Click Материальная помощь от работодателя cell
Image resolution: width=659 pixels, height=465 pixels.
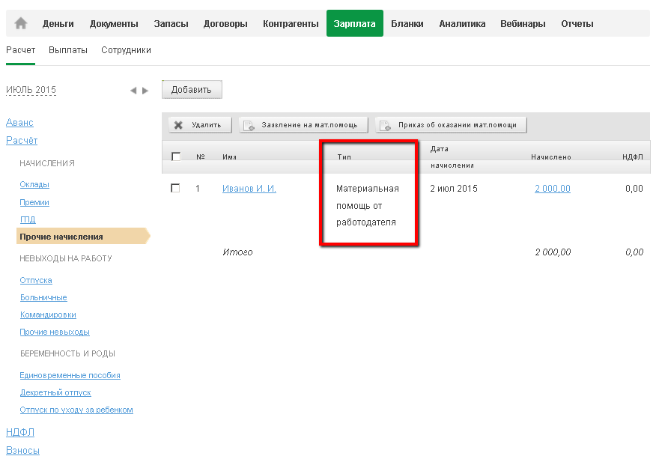pos(368,205)
